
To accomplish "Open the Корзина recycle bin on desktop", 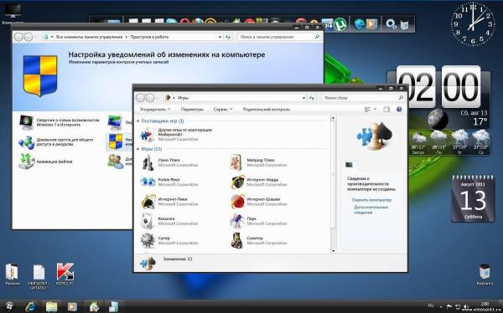I will (485, 275).
